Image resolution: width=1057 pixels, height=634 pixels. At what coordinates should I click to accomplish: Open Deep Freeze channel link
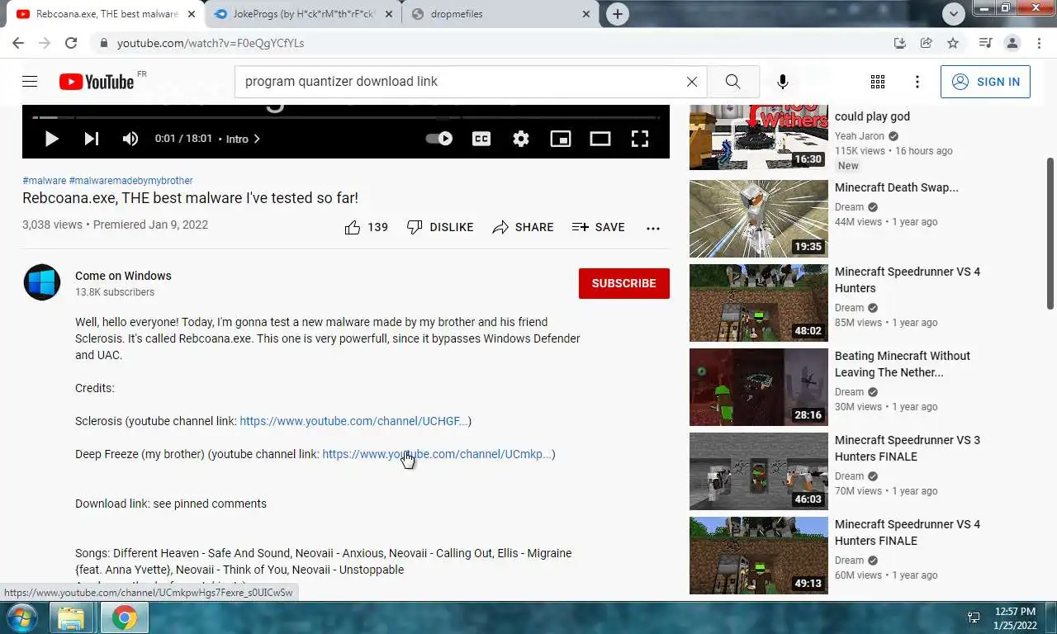tap(436, 454)
